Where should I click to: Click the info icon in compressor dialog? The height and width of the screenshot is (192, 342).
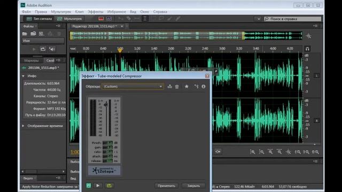(203, 86)
